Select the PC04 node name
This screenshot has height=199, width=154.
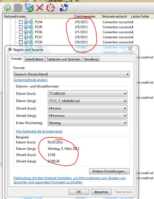[x=39, y=22]
